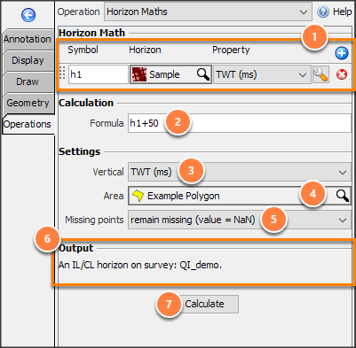Open the Missing points dropdown

tap(240, 220)
